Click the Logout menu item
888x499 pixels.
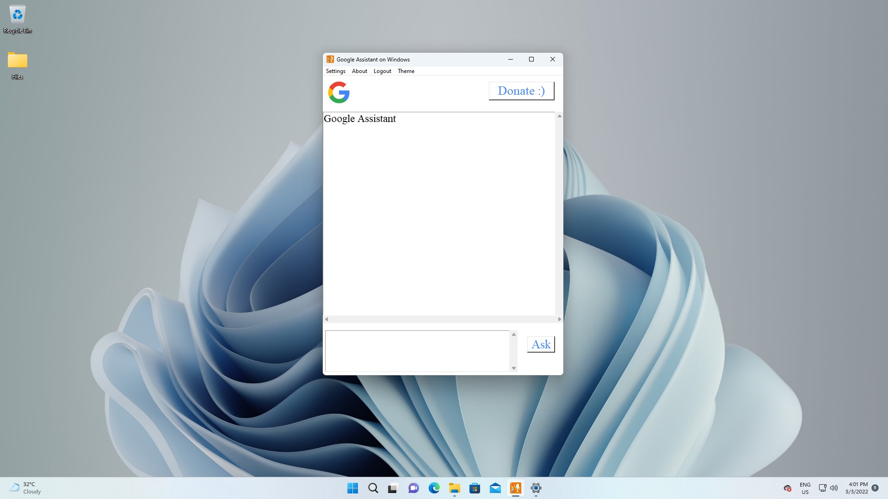click(382, 71)
